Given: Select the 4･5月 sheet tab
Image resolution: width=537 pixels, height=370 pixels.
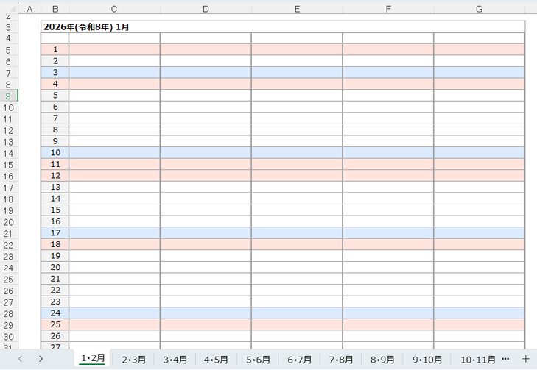Looking at the screenshot, I should tap(216, 360).
